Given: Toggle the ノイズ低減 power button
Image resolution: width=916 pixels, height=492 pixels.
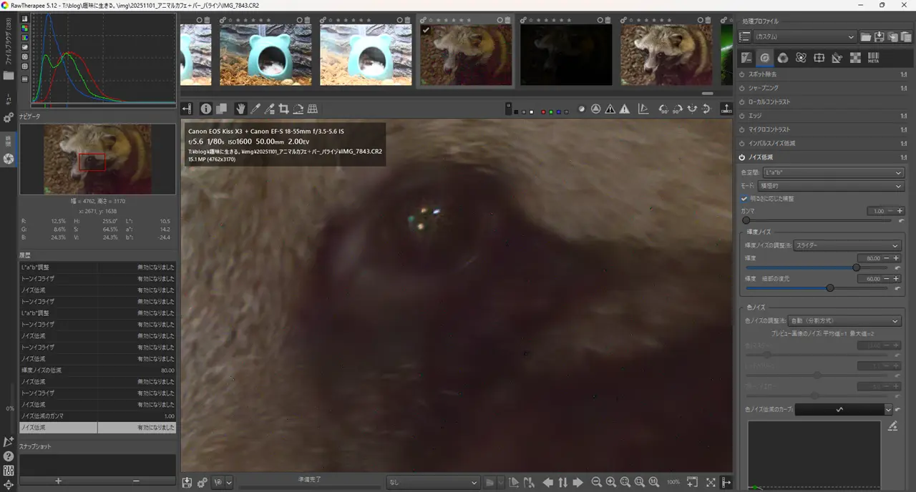Looking at the screenshot, I should tap(742, 157).
